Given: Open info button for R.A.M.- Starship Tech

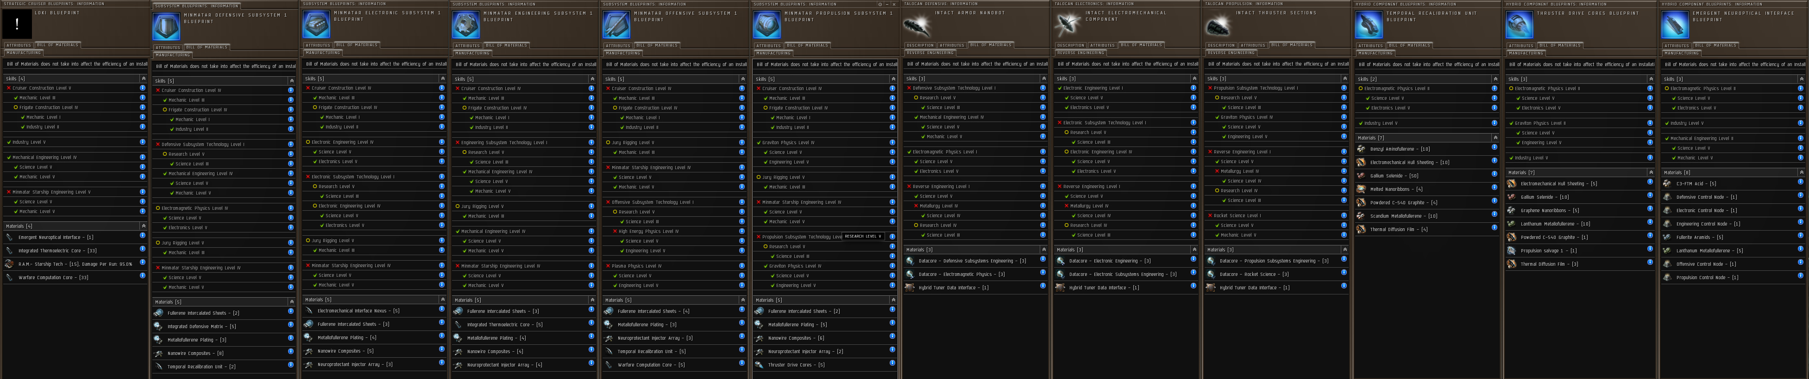Looking at the screenshot, I should 143,263.
